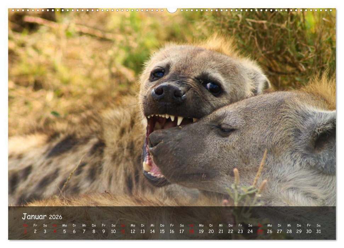Select the date 18 highlighted red

point(192,232)
